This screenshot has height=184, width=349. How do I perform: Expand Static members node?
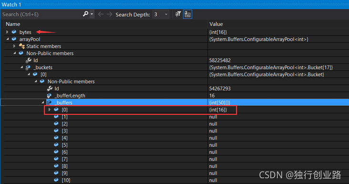(14, 46)
